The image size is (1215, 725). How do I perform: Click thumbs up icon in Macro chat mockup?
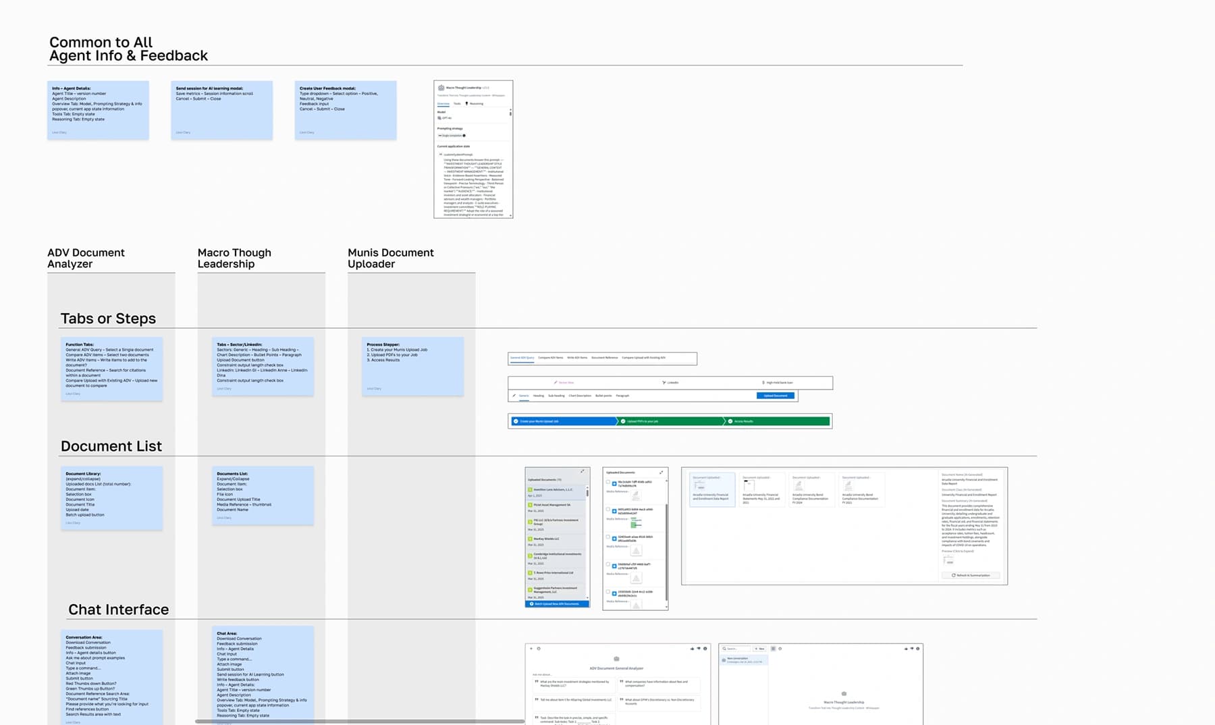pyautogui.click(x=906, y=649)
